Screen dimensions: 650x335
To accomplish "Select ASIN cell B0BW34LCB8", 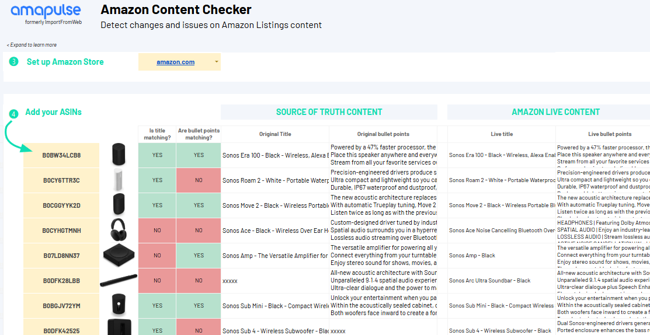I will tap(61, 155).
